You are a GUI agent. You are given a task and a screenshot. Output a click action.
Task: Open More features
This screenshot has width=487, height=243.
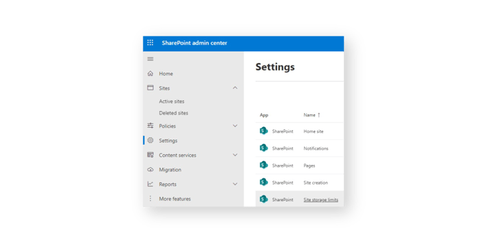(175, 199)
